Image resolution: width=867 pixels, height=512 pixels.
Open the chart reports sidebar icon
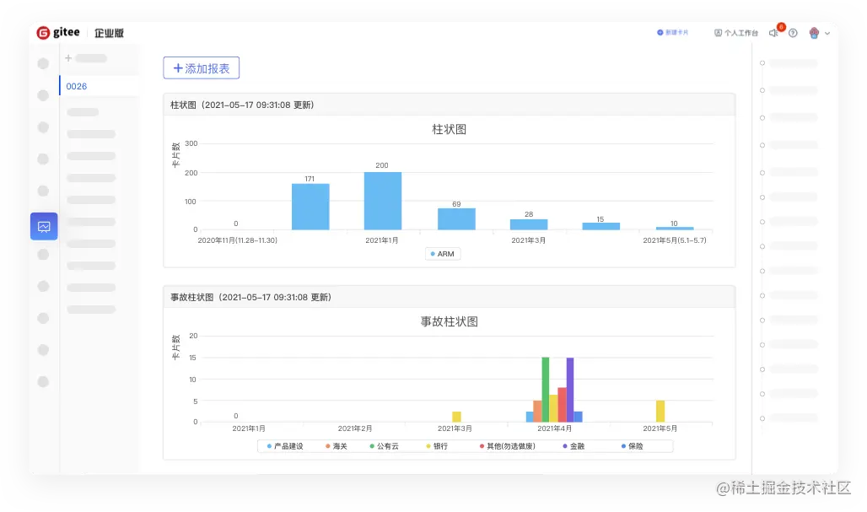(x=44, y=226)
